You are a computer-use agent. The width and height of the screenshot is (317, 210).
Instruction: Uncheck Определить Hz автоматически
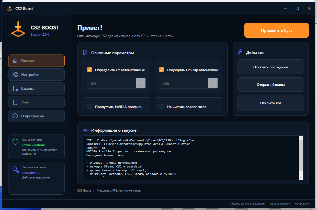coord(89,70)
